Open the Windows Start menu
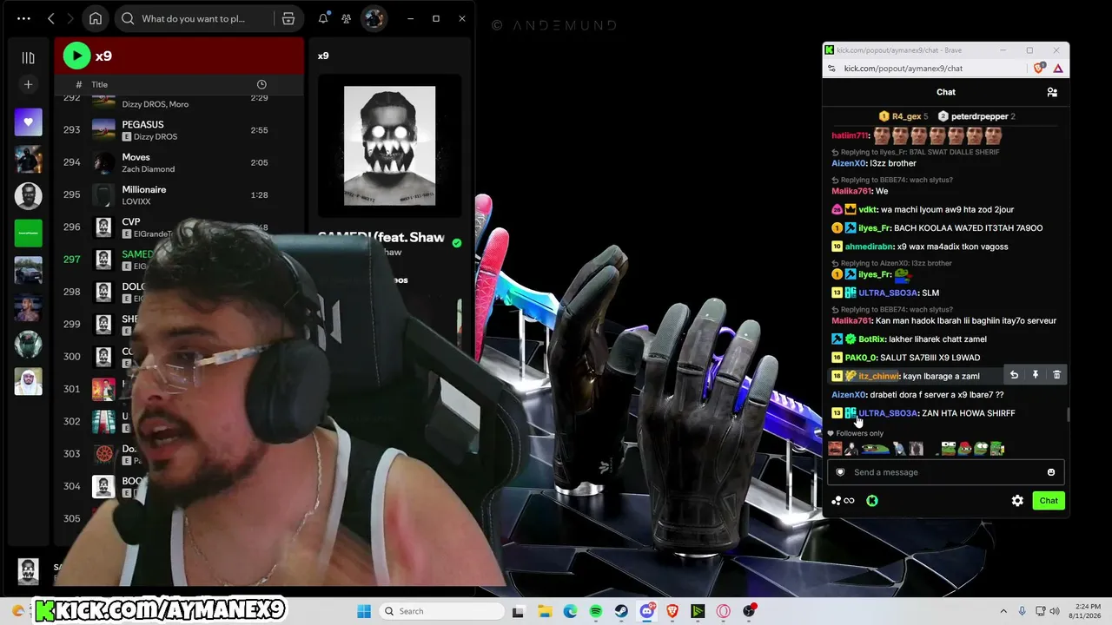The image size is (1112, 625). 364,611
